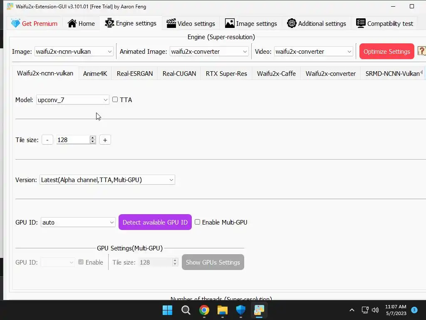Open the Version dropdown
Viewport: 426px width, 320px height.
pyautogui.click(x=107, y=180)
